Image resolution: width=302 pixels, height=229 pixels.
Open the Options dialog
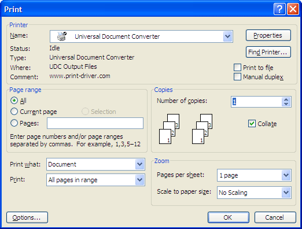click(x=27, y=217)
